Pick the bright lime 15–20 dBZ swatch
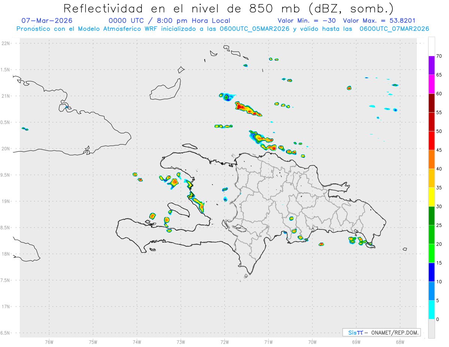The width and height of the screenshot is (449, 347). [431, 253]
